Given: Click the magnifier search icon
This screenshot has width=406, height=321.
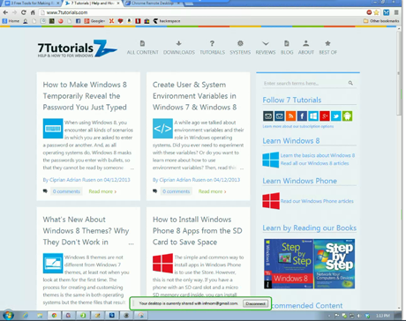Looking at the screenshot, I should [350, 83].
